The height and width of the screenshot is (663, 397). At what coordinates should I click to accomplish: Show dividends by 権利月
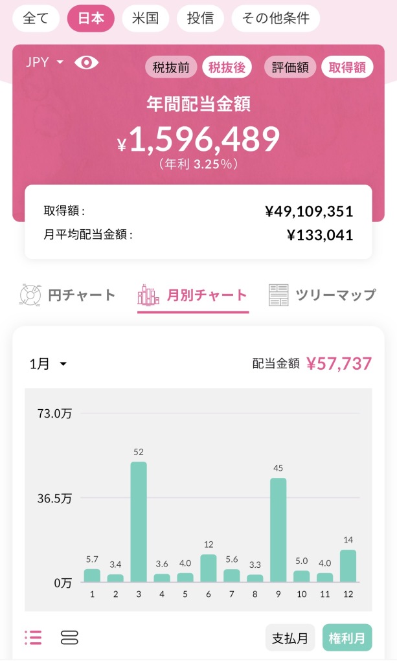coord(347,638)
